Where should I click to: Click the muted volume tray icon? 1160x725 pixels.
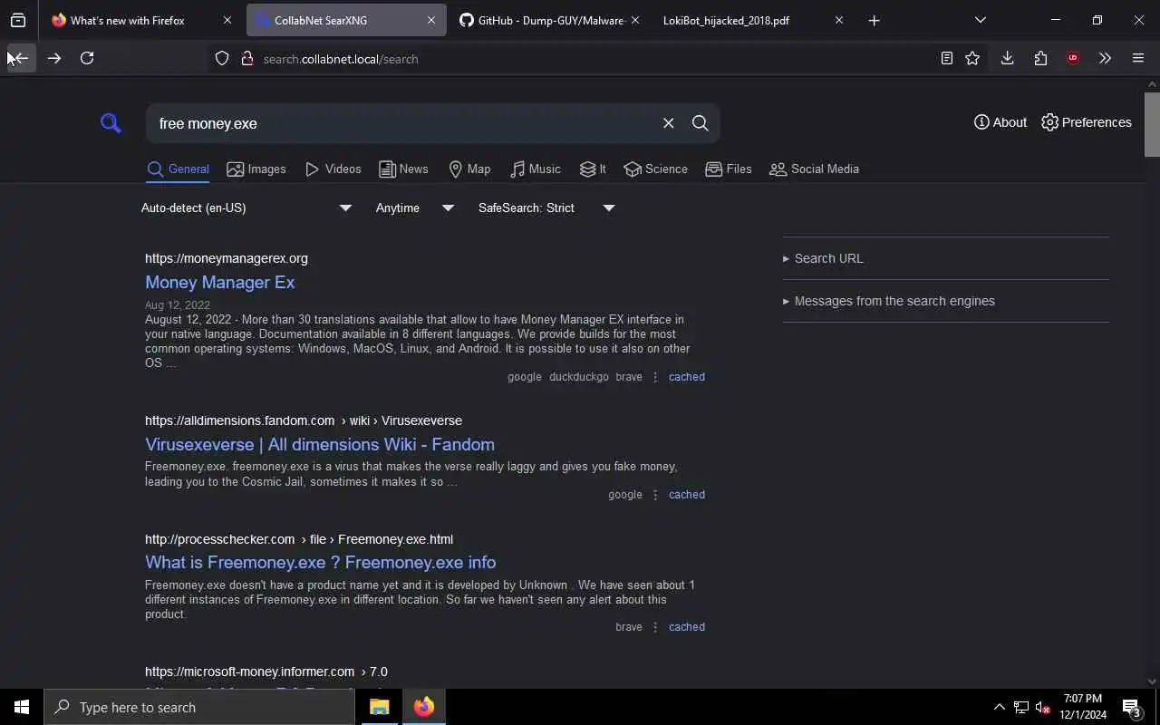pos(1042,707)
